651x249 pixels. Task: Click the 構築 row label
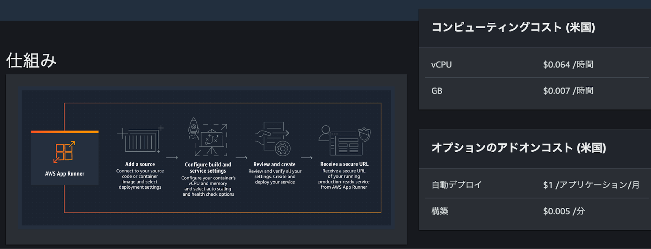click(440, 211)
